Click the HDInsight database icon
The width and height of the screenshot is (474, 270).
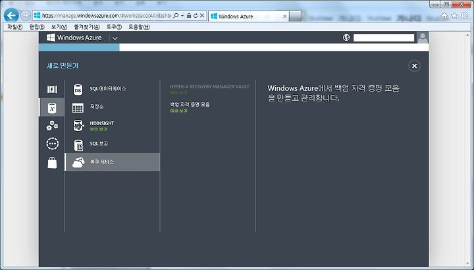coord(78,126)
